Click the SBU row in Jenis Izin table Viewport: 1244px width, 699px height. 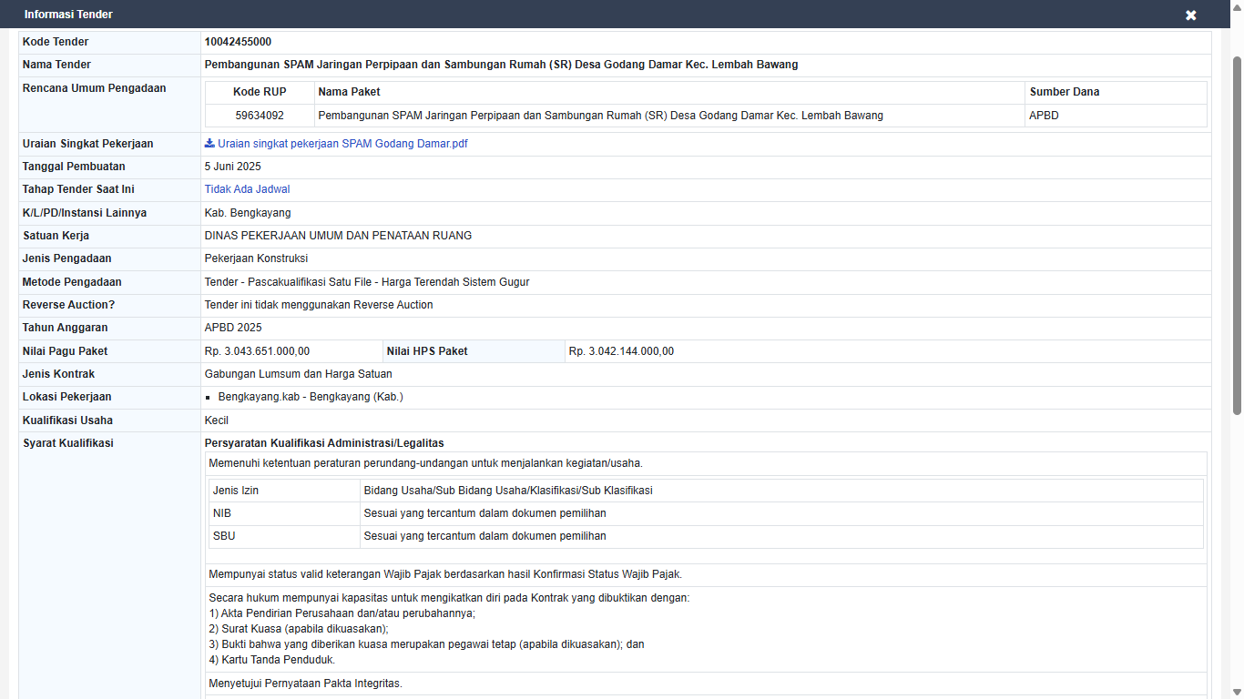(706, 536)
